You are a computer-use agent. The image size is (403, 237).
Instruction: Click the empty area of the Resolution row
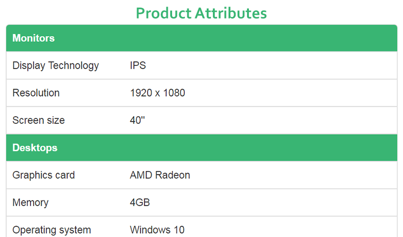(291, 93)
